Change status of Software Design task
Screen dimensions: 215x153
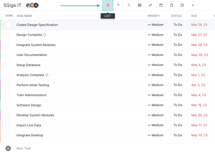point(178,105)
